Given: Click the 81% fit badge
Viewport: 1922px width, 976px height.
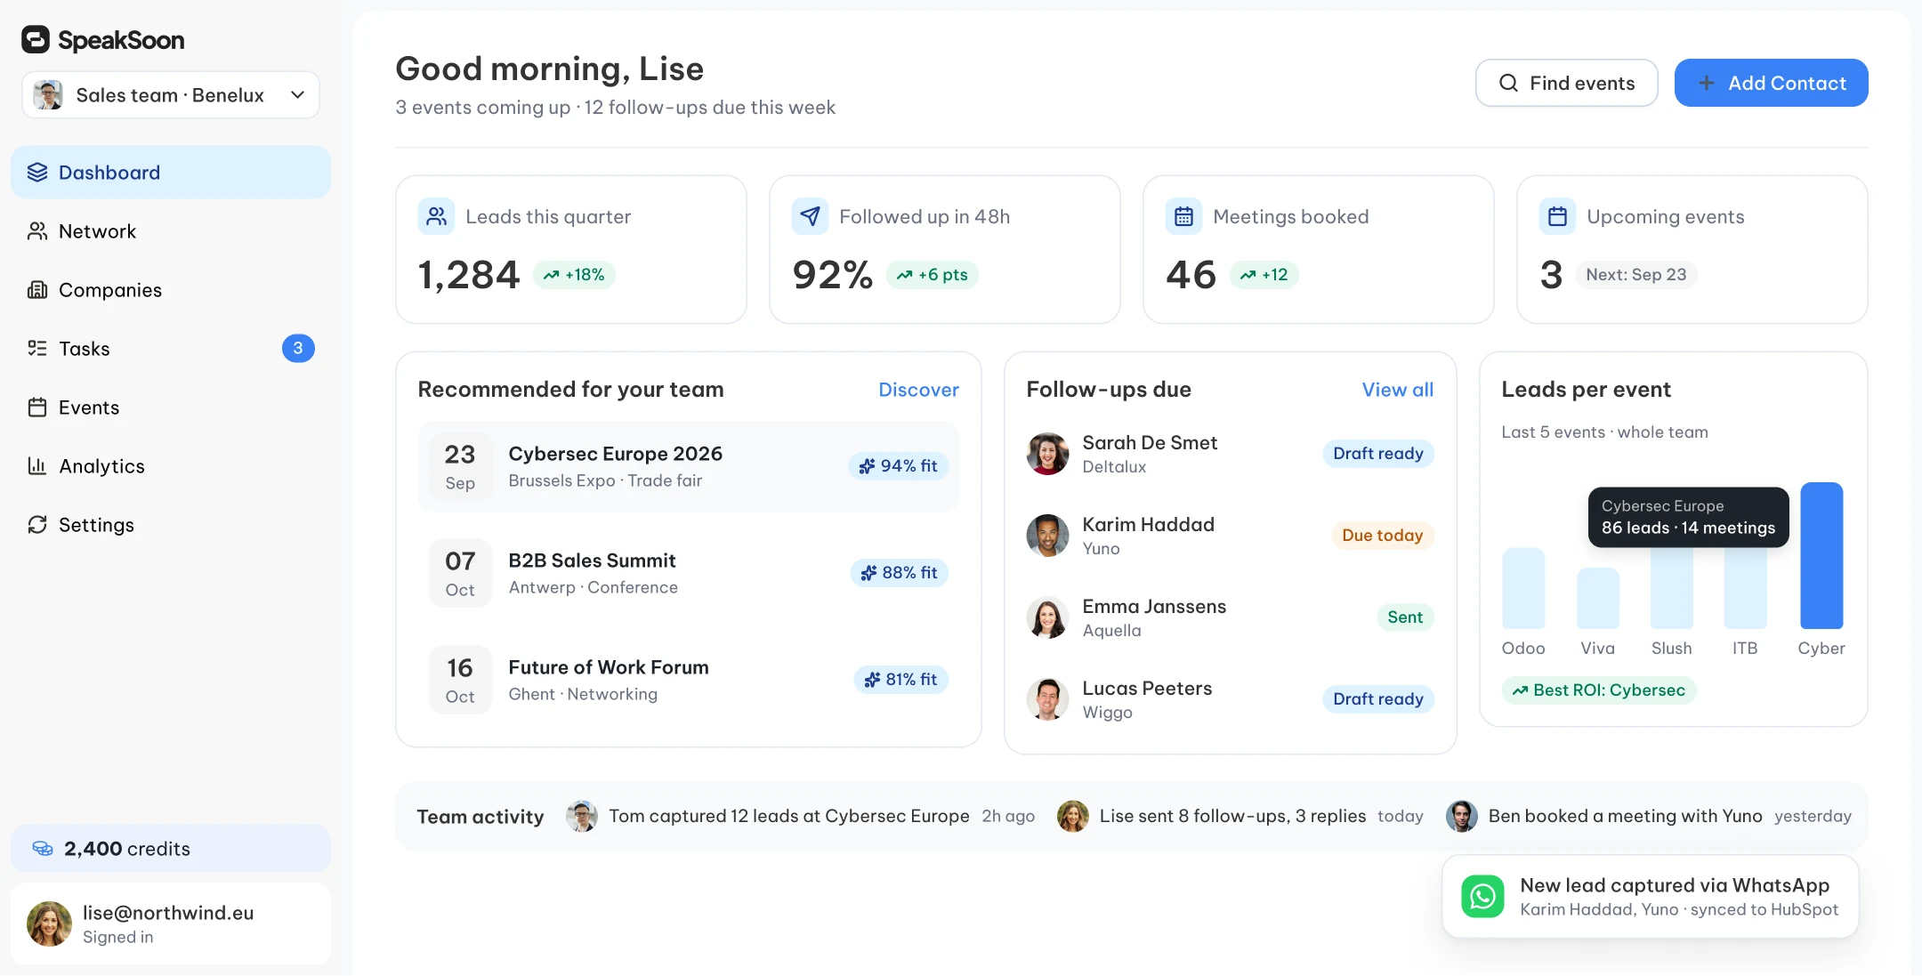Looking at the screenshot, I should pos(900,680).
